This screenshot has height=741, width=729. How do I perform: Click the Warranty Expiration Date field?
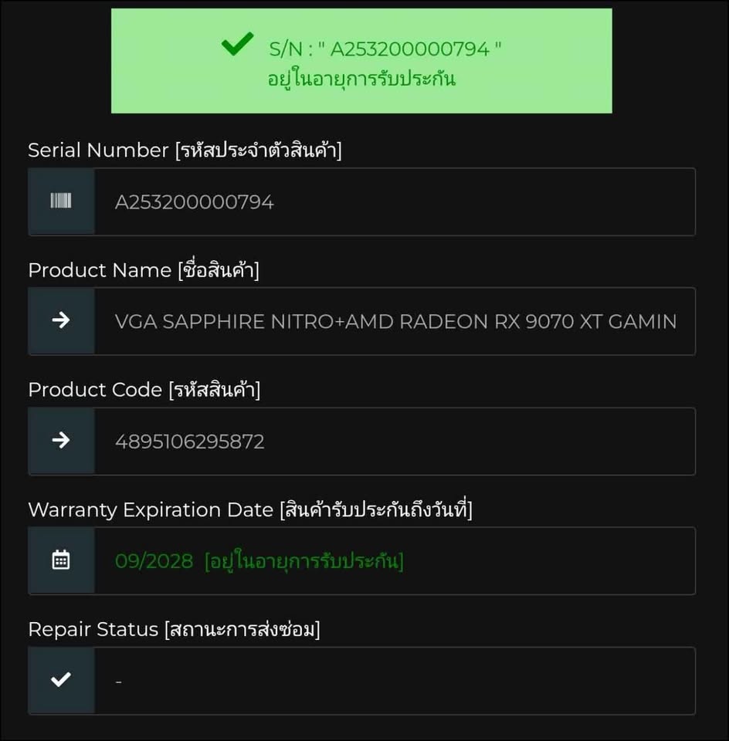pos(541,561)
